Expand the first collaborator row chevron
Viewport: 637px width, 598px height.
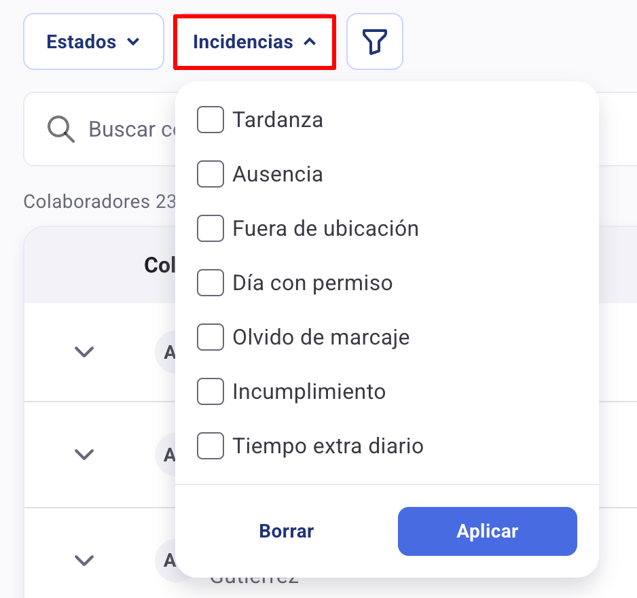tap(84, 352)
